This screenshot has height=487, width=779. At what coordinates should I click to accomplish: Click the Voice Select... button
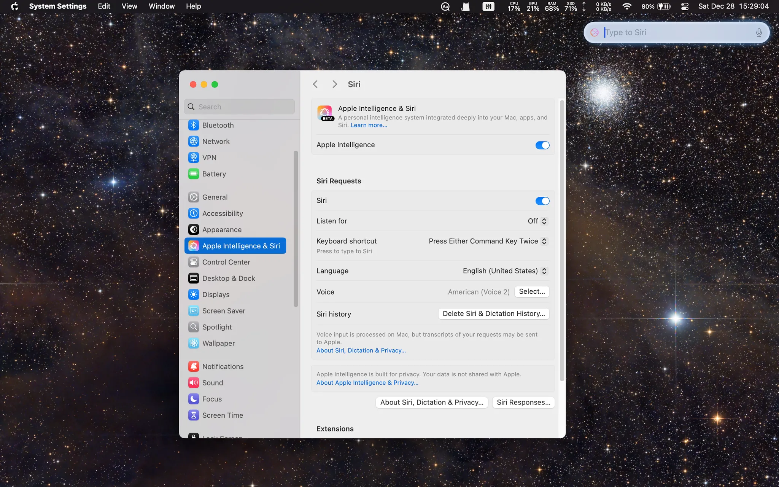pyautogui.click(x=532, y=291)
